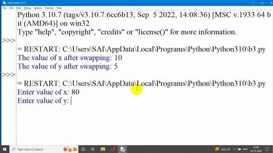Click the Python IDLE taskbar icon
Screen dimensions: 273x153
point(122,149)
